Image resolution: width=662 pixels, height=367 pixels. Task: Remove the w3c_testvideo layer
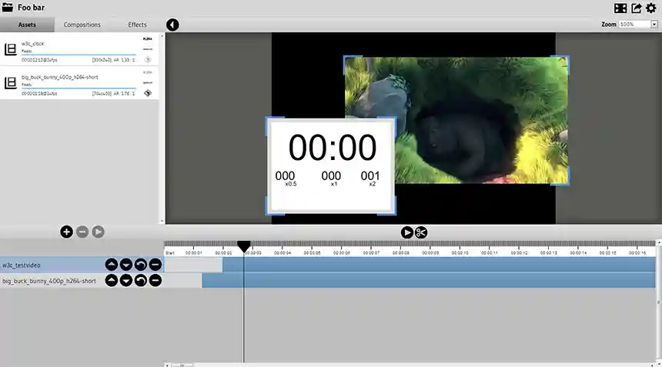coord(155,265)
